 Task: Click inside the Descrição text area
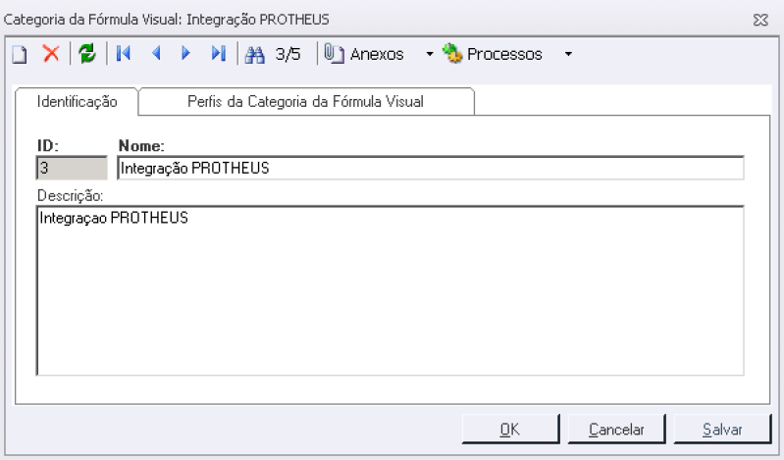pos(390,290)
